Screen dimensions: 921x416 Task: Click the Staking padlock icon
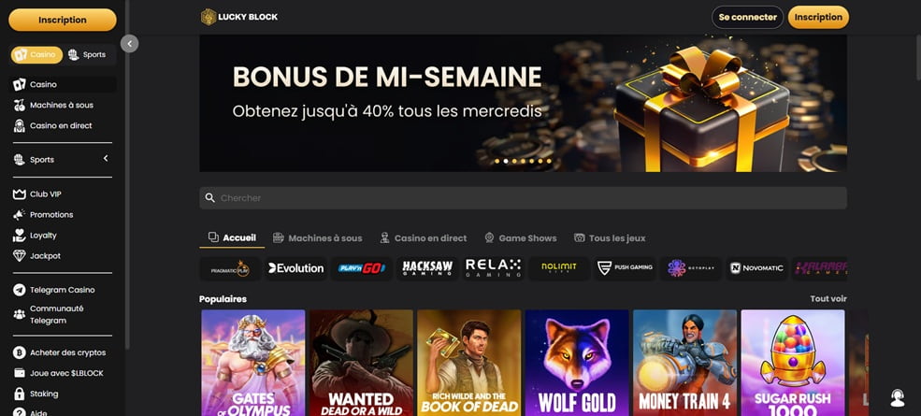[20, 394]
